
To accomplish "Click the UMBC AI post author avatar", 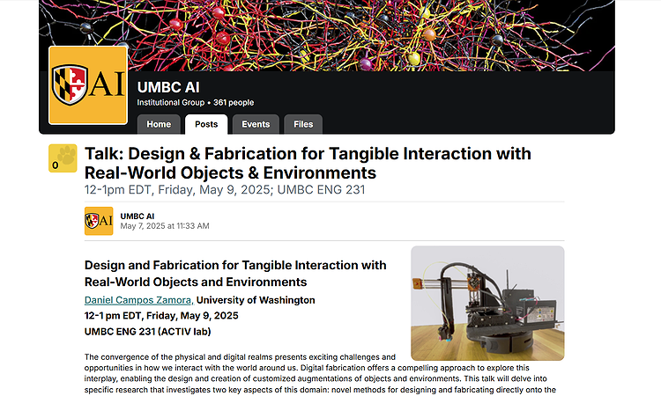I will coord(99,221).
